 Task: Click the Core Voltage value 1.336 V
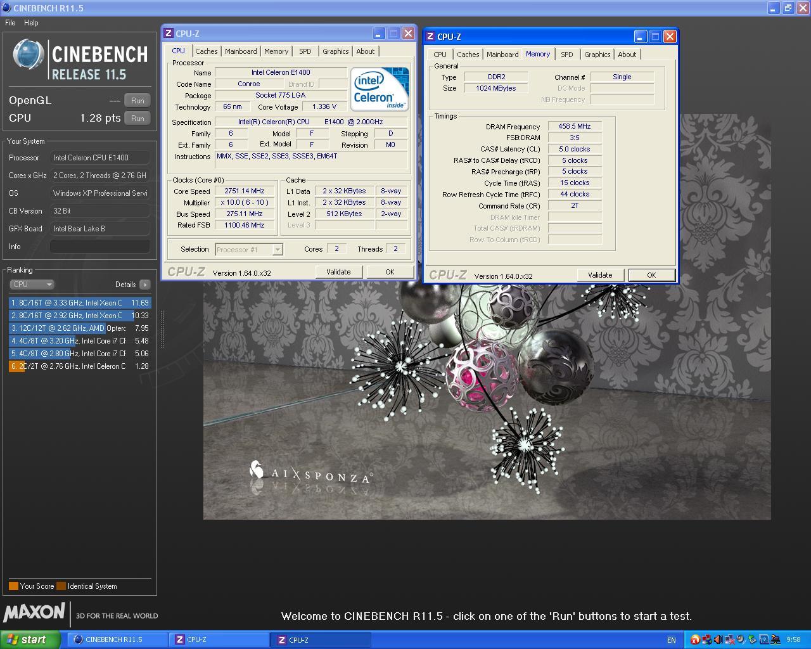[x=324, y=106]
